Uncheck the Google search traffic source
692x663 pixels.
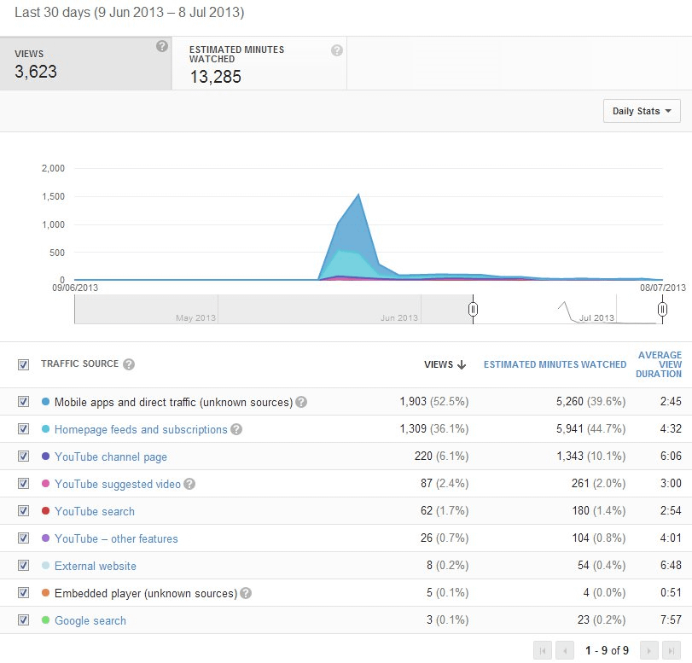23,620
